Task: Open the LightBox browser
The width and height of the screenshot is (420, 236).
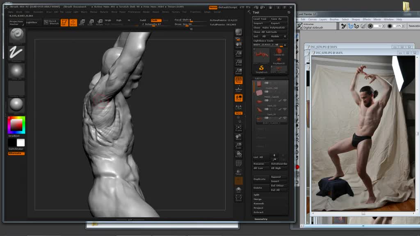Action: click(x=32, y=23)
